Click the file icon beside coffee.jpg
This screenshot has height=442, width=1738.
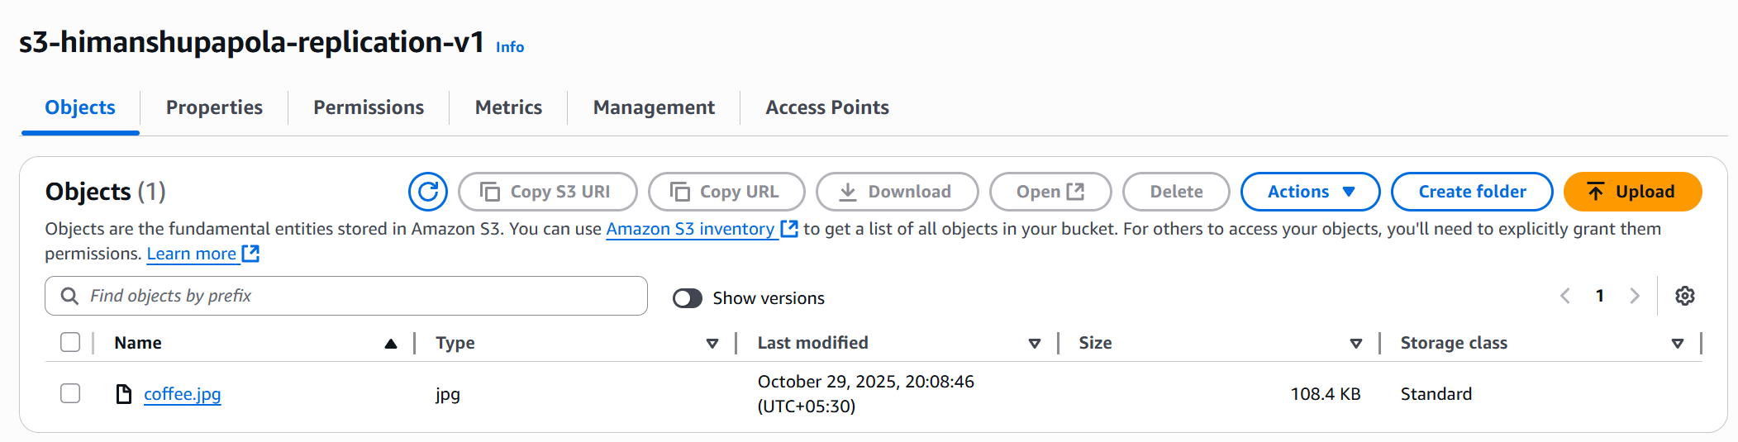tap(124, 394)
